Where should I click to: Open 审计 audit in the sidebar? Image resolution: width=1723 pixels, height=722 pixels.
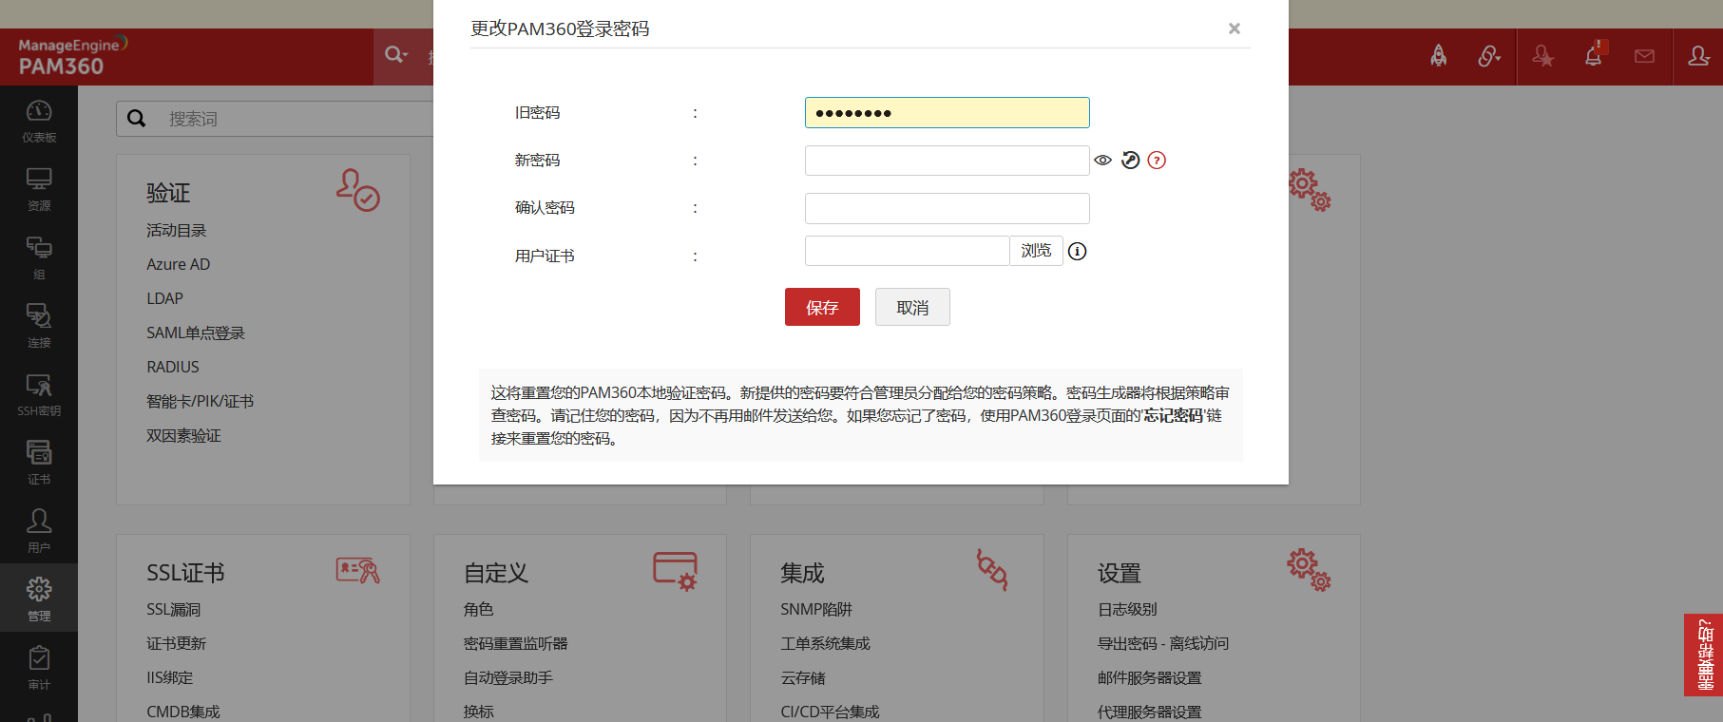pyautogui.click(x=39, y=668)
